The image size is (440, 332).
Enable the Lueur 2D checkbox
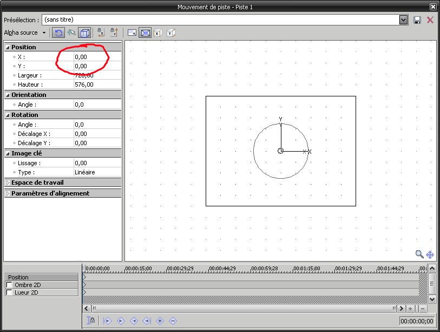[9, 292]
